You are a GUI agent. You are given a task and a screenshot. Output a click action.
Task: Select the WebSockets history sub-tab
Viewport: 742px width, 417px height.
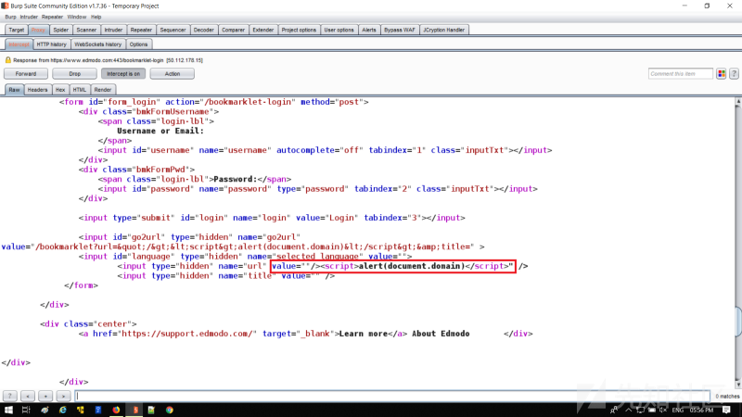[98, 44]
